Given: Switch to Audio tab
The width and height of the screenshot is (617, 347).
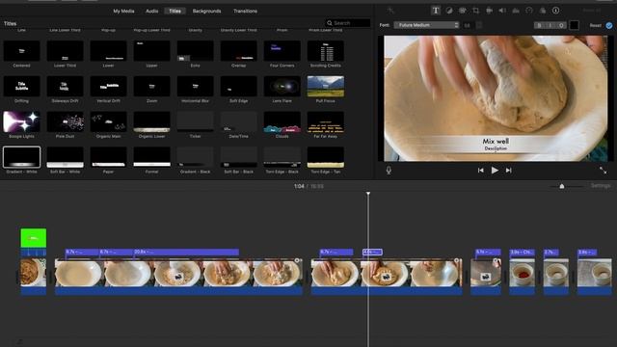Looking at the screenshot, I should pyautogui.click(x=152, y=11).
